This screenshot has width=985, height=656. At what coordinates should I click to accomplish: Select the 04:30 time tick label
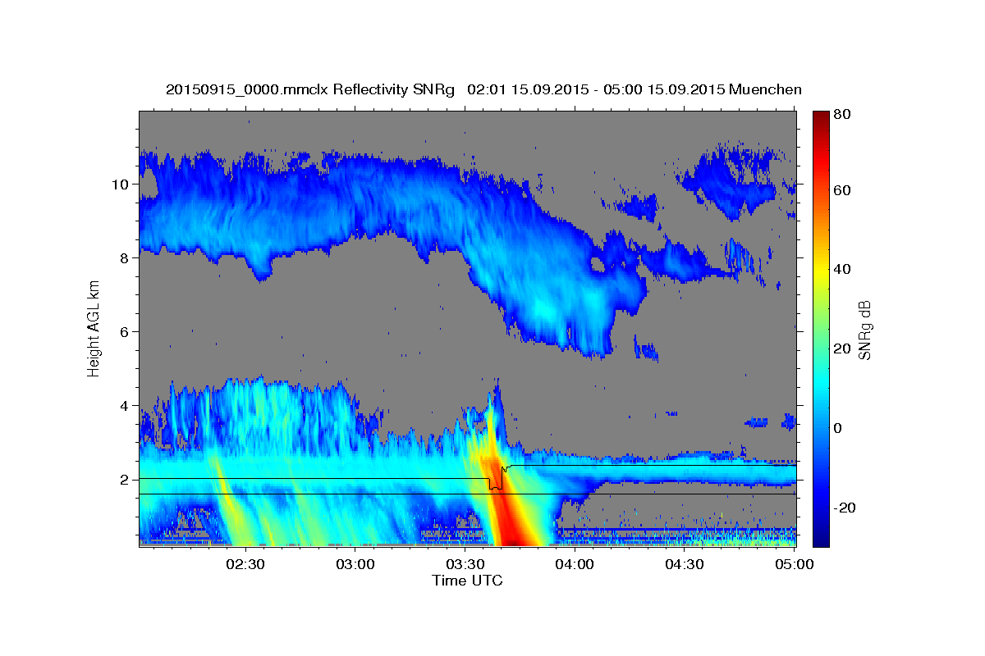(x=684, y=564)
